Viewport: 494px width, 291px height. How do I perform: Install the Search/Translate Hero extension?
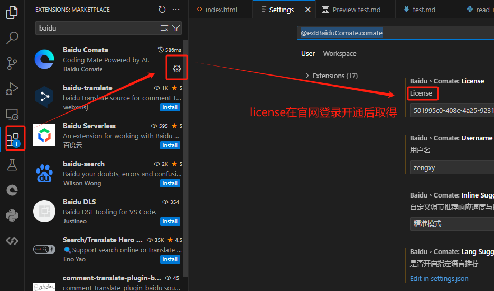click(x=170, y=259)
